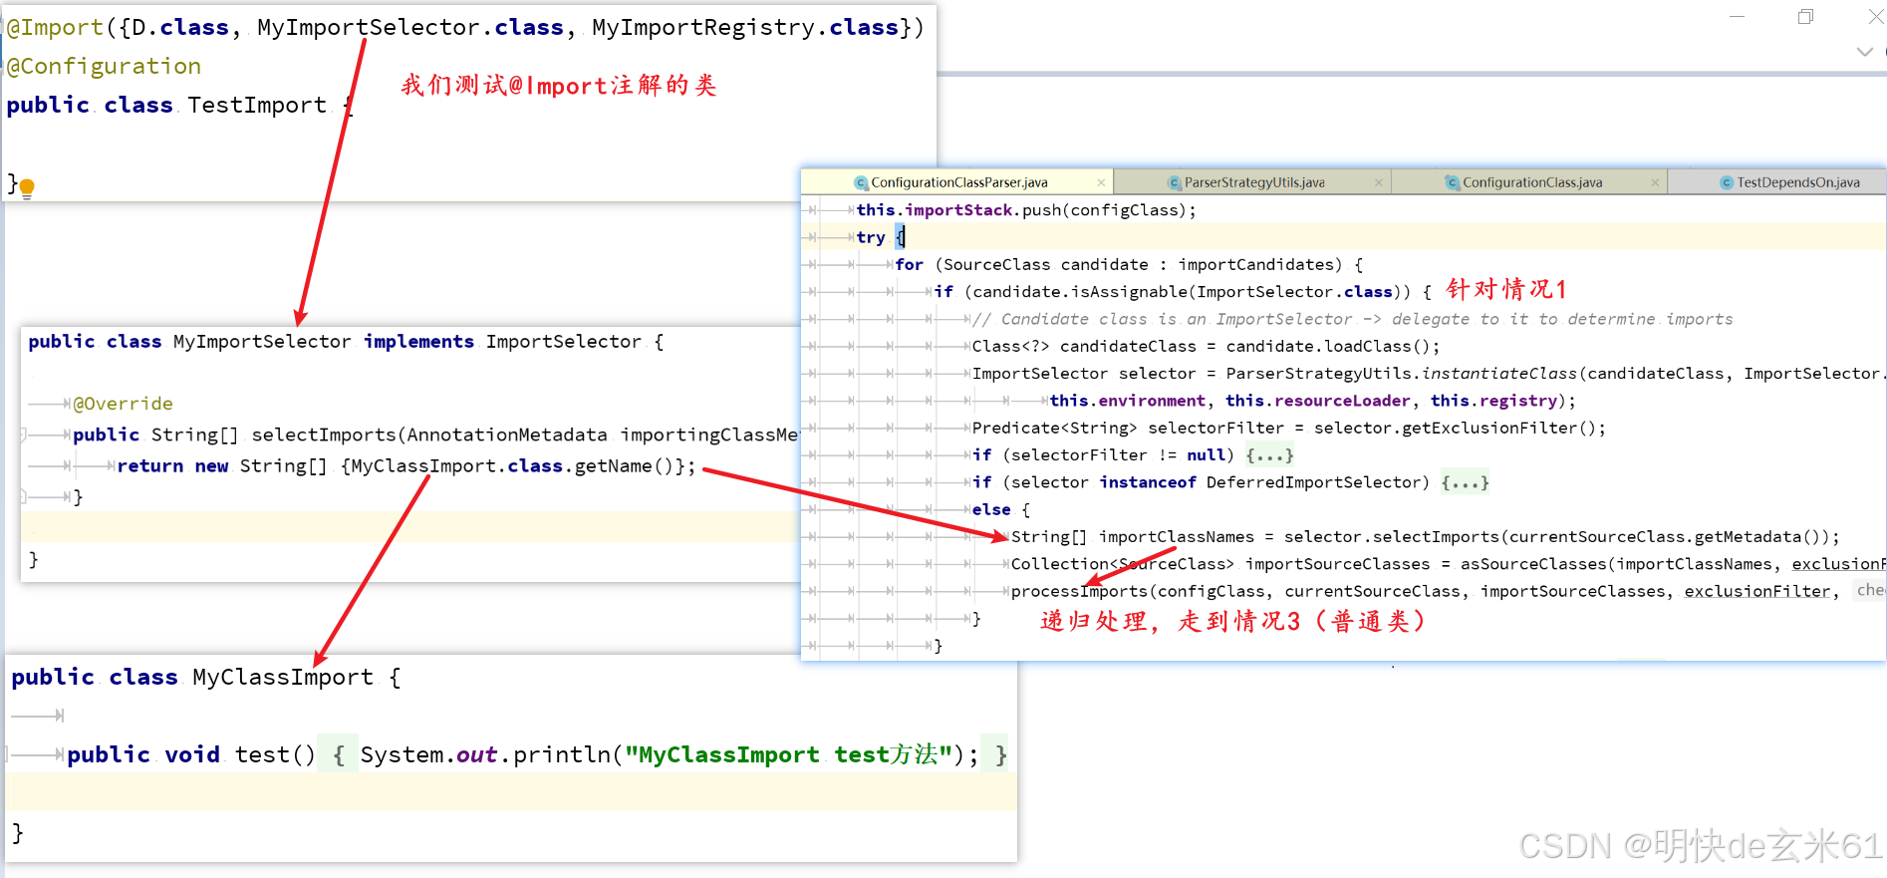Close the ConfigurationClass.java tab

1655,182
